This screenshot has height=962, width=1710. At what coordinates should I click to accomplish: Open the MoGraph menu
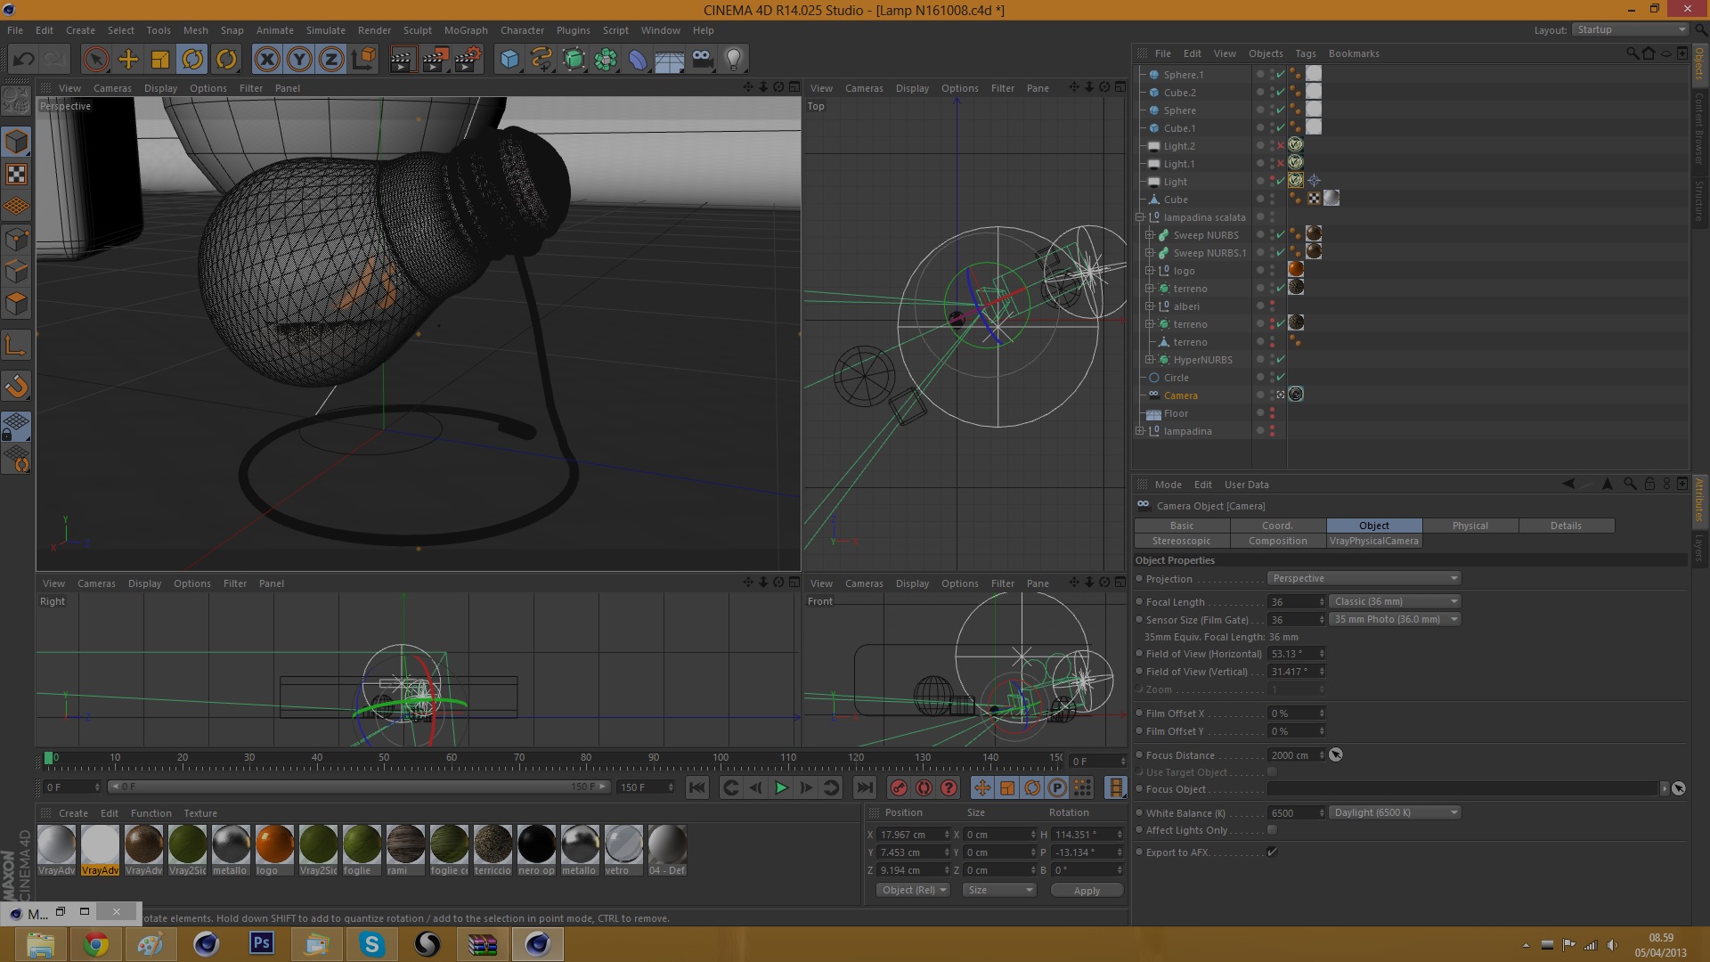coord(466,30)
